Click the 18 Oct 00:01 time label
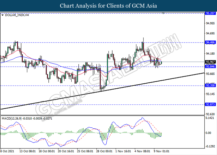Image resolution: width=217 pixels, height=155 pixels. [x=47, y=151]
